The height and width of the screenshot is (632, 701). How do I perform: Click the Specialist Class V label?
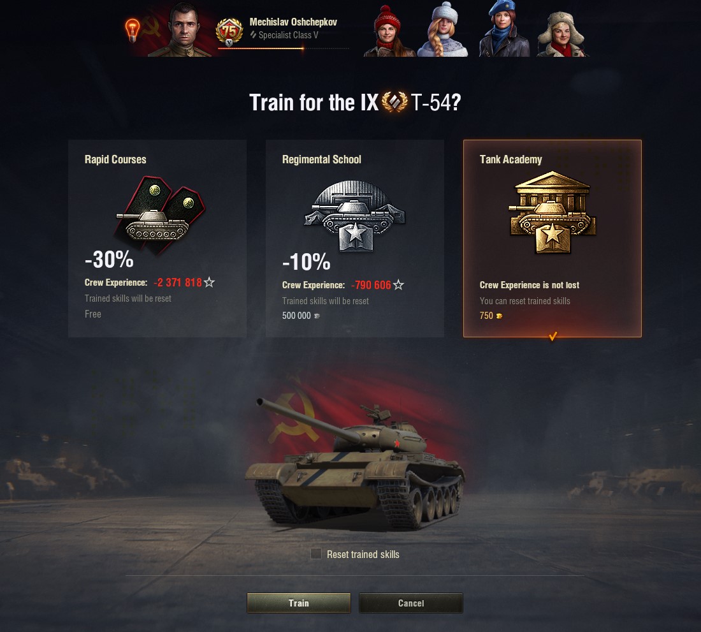click(288, 35)
